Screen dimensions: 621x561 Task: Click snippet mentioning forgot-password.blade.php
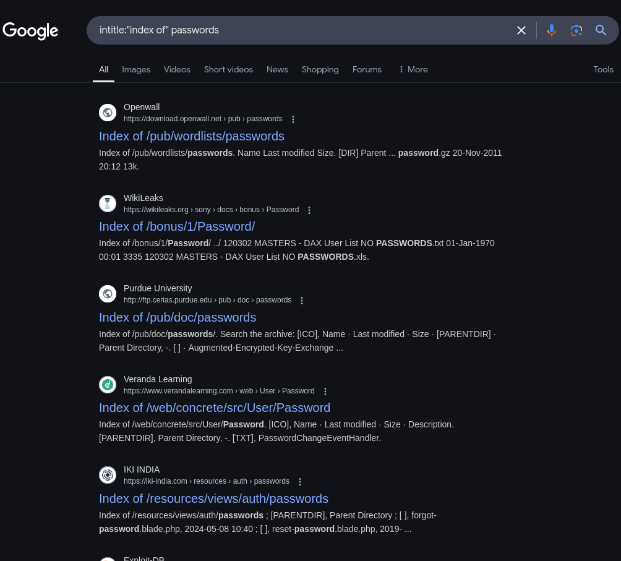(x=268, y=523)
